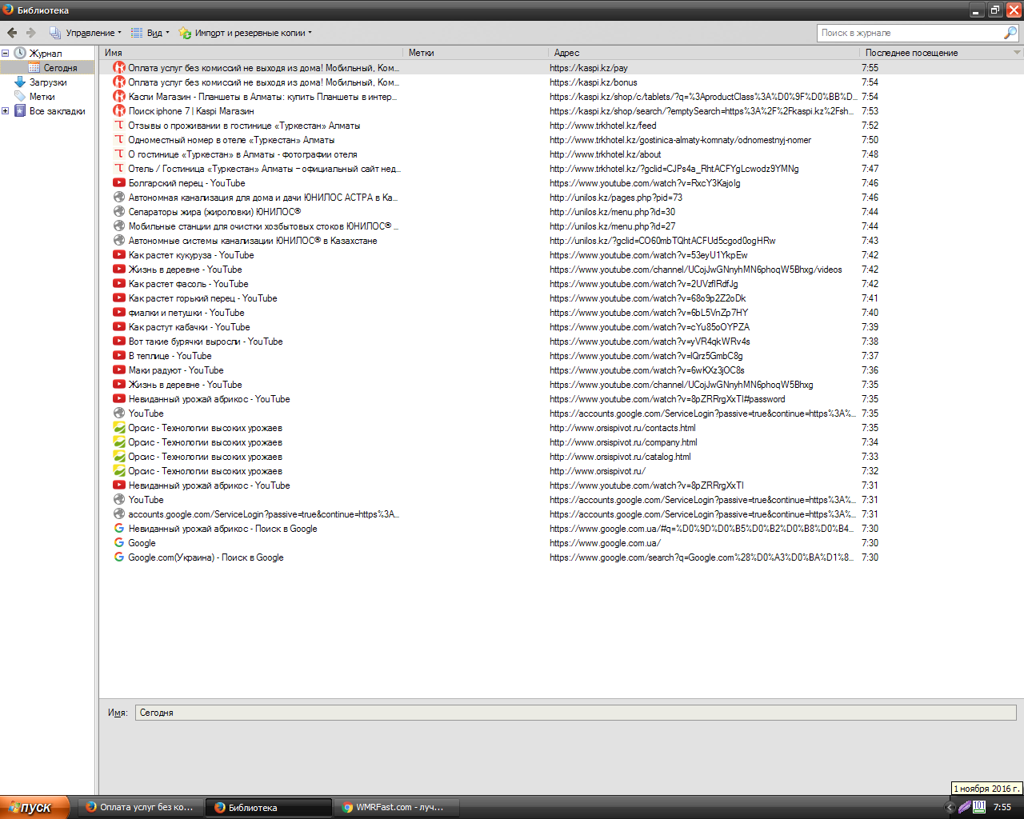The image size is (1024, 819).
Task: Expand hidden tray icons arrow
Action: pos(950,808)
